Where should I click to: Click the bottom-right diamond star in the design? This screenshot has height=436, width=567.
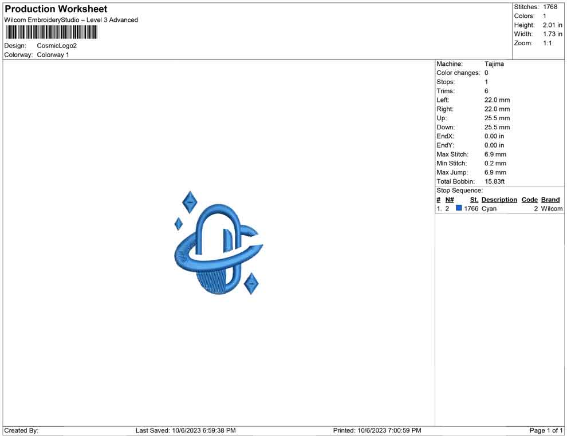[x=251, y=284]
